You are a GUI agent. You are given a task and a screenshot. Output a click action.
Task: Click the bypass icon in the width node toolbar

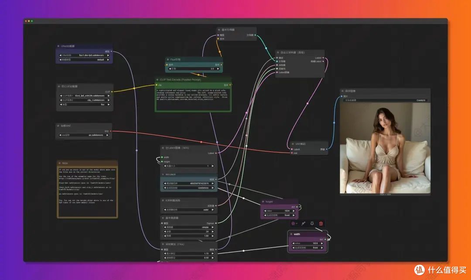tap(304, 223)
